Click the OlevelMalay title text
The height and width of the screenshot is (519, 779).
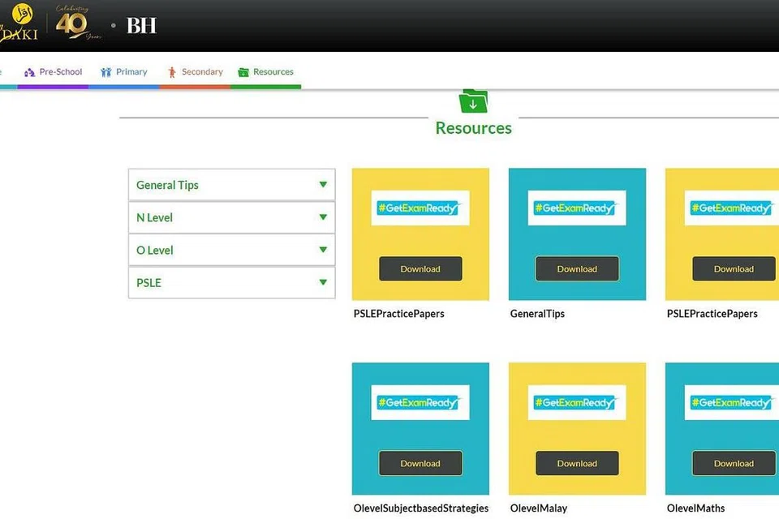coord(539,508)
